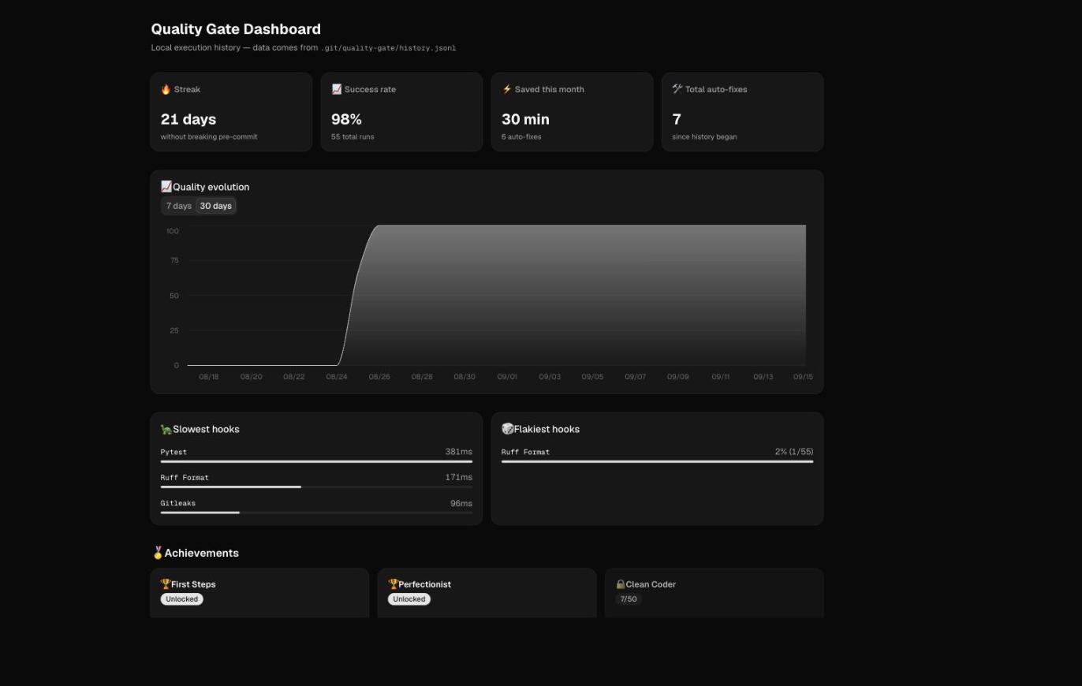This screenshot has height=686, width=1082.
Task: Click the 171ms timing value
Action: [x=458, y=477]
